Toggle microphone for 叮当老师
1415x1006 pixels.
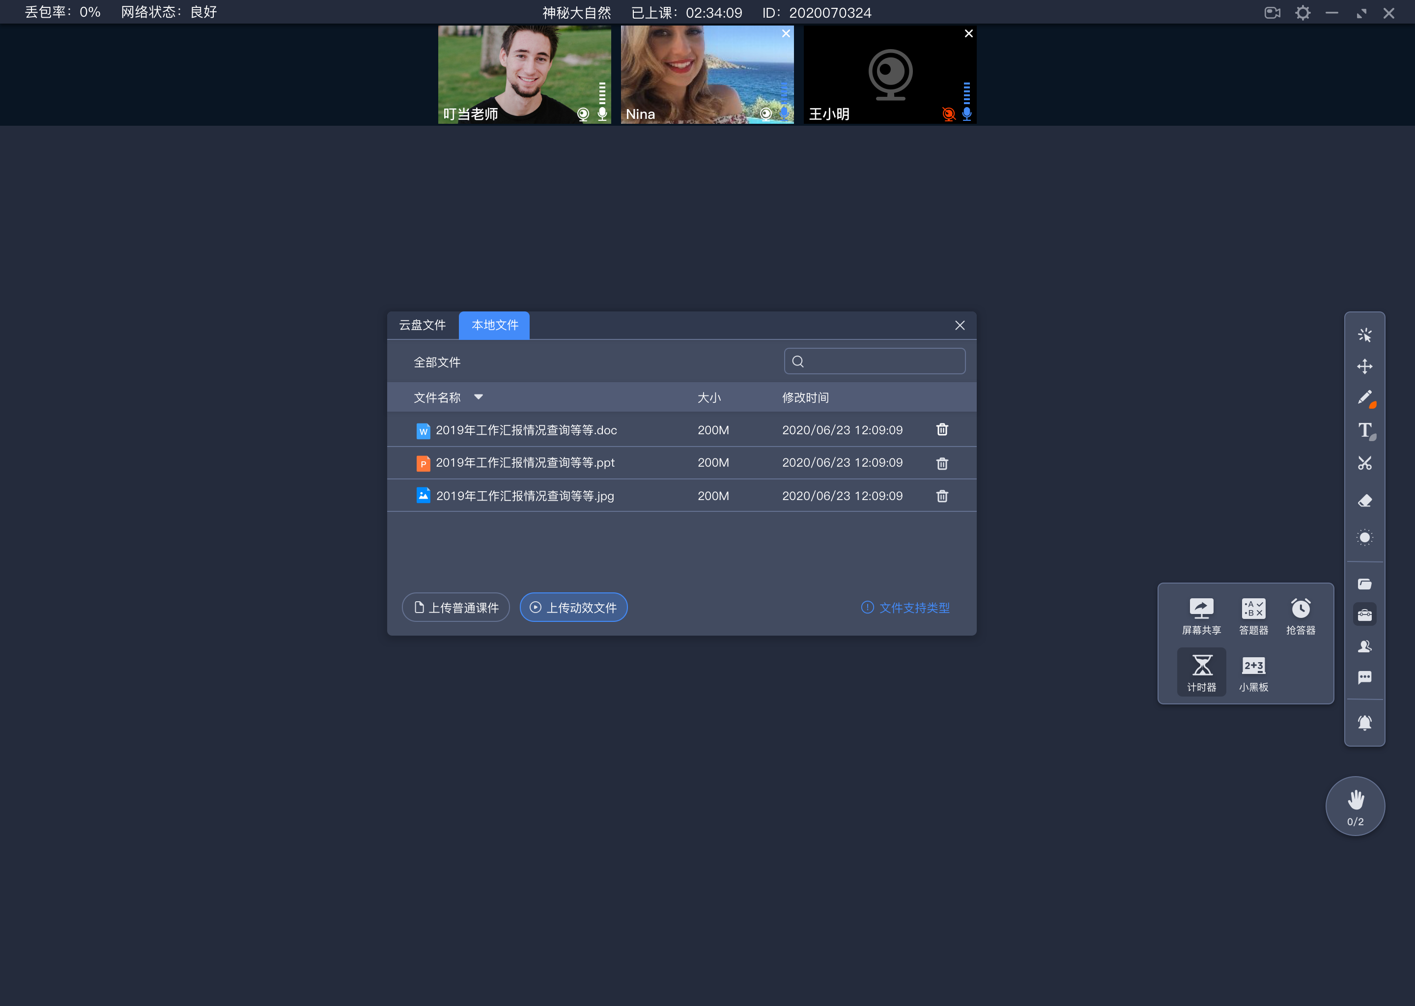click(604, 114)
